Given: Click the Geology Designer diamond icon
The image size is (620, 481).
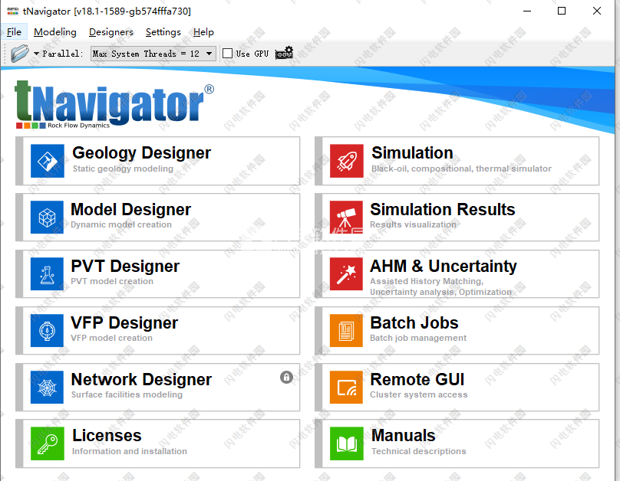Looking at the screenshot, I should pos(48,161).
